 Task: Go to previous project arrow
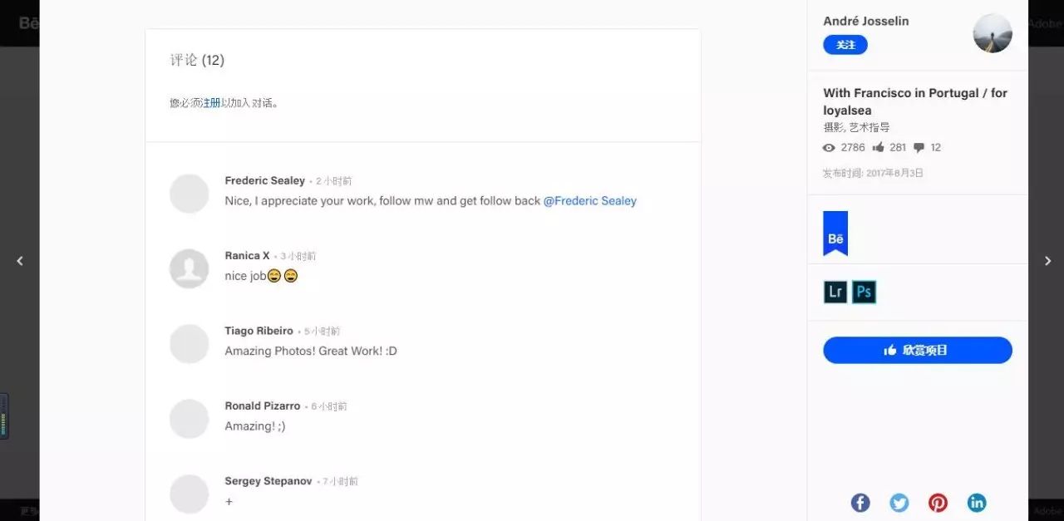point(20,261)
